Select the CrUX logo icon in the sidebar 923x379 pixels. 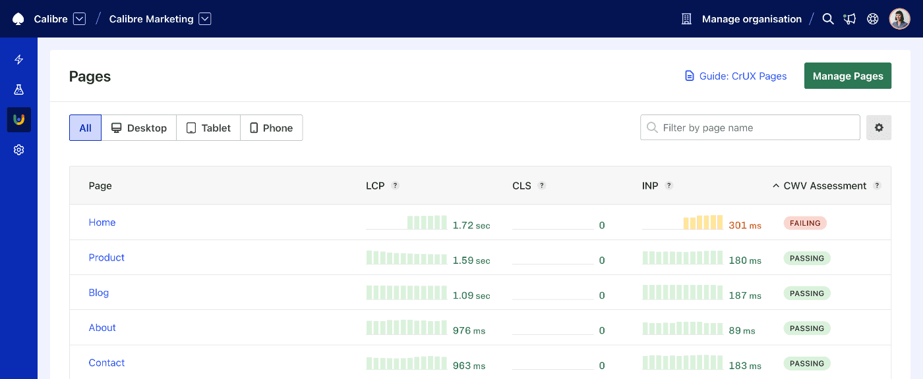pyautogui.click(x=18, y=119)
